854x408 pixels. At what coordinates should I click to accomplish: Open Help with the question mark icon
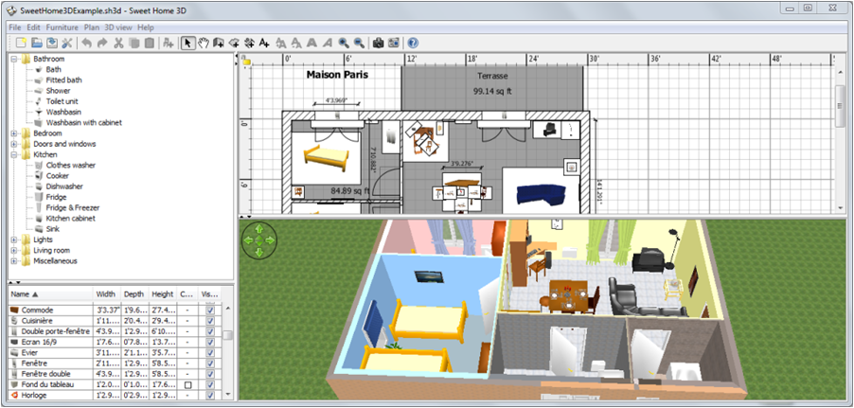[x=413, y=43]
